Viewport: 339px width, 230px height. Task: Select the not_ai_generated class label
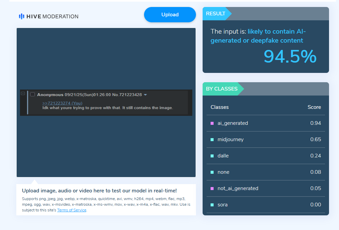pos(238,188)
